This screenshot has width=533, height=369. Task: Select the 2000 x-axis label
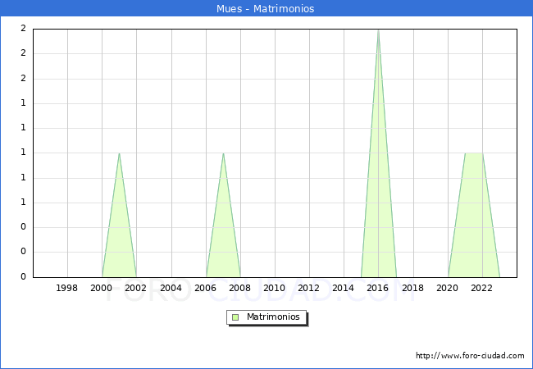pos(102,288)
